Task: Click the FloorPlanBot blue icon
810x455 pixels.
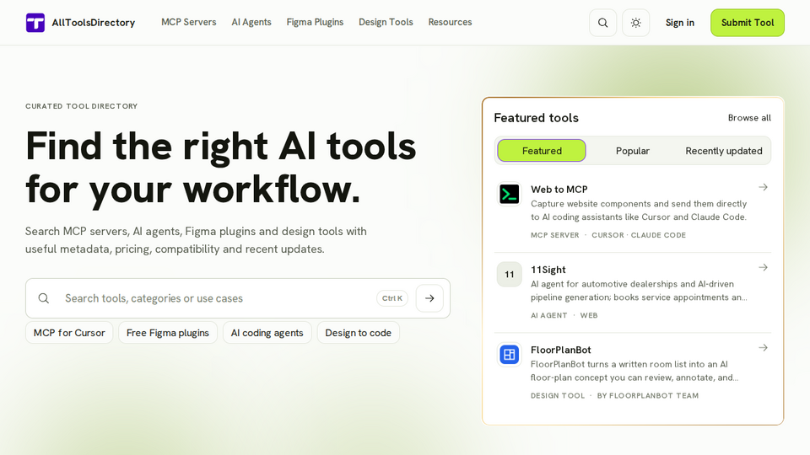Action: 510,355
